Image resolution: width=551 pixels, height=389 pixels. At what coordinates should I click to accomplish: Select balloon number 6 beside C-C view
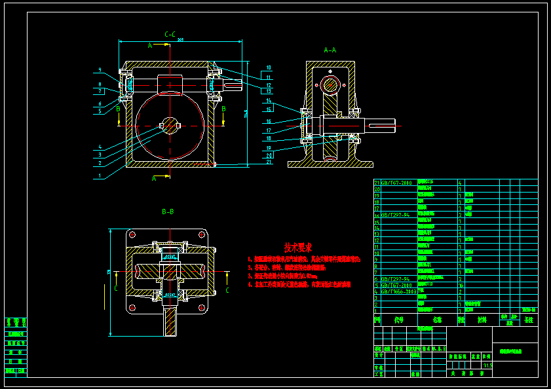pos(100,103)
